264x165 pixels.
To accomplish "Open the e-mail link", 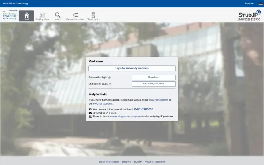I will 113,113.
